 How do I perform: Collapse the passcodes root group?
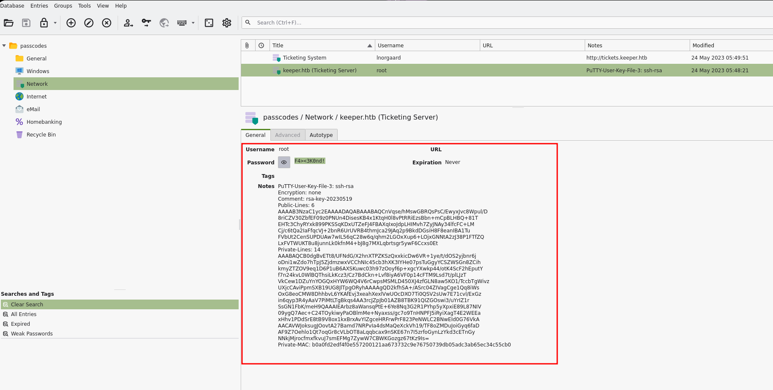4,46
